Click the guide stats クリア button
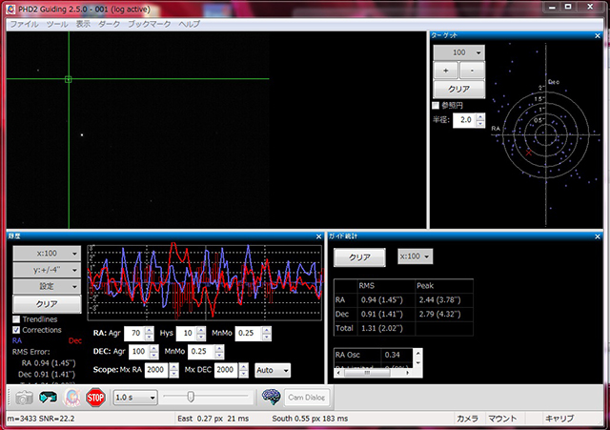Viewport: 610px width, 430px height. click(359, 257)
